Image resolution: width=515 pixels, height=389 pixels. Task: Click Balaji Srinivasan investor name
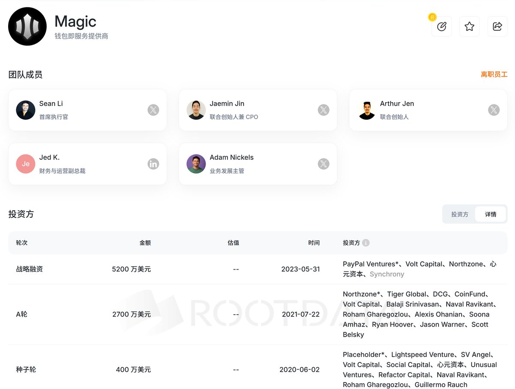413,304
